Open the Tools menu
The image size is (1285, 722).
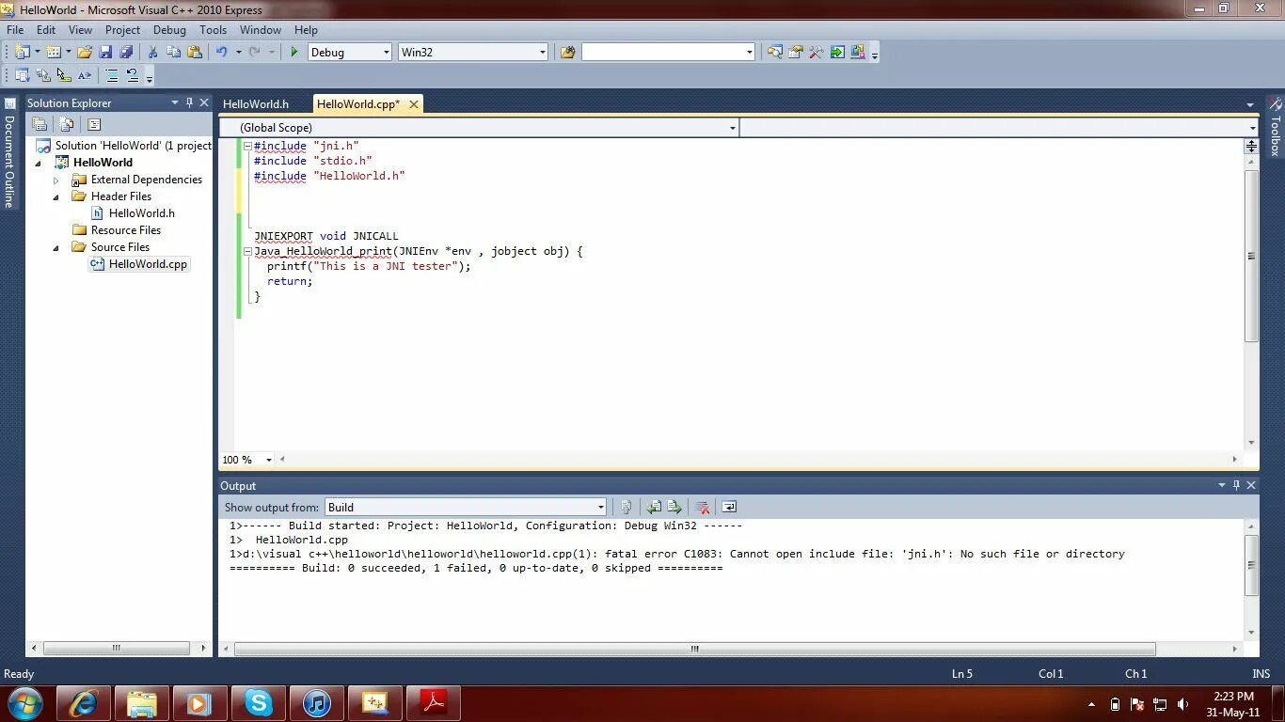(213, 30)
